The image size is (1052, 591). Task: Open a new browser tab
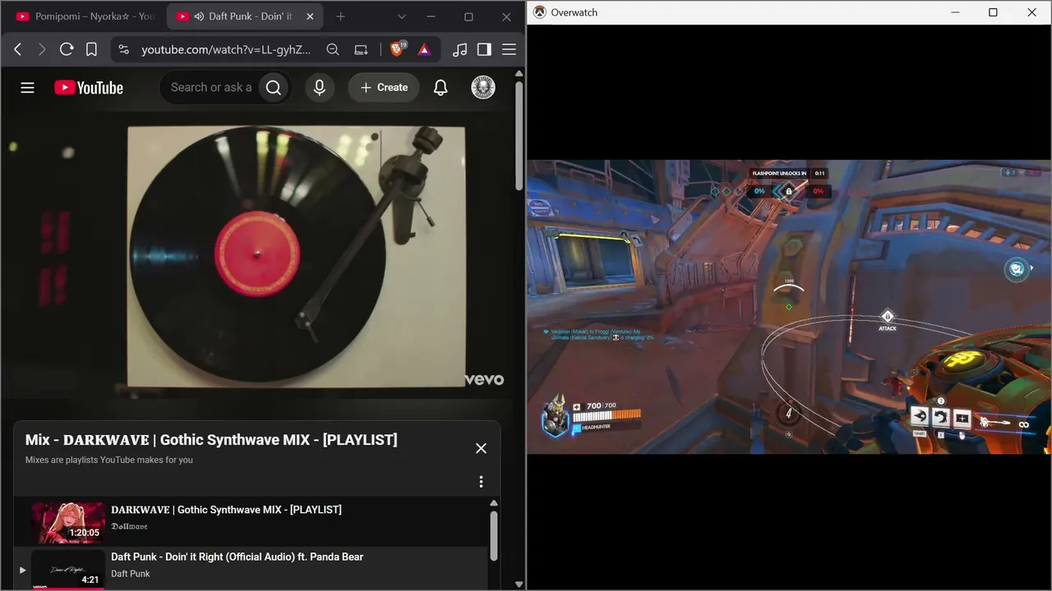tap(340, 16)
